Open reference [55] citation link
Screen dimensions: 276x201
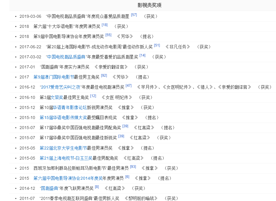[x=108, y=35]
